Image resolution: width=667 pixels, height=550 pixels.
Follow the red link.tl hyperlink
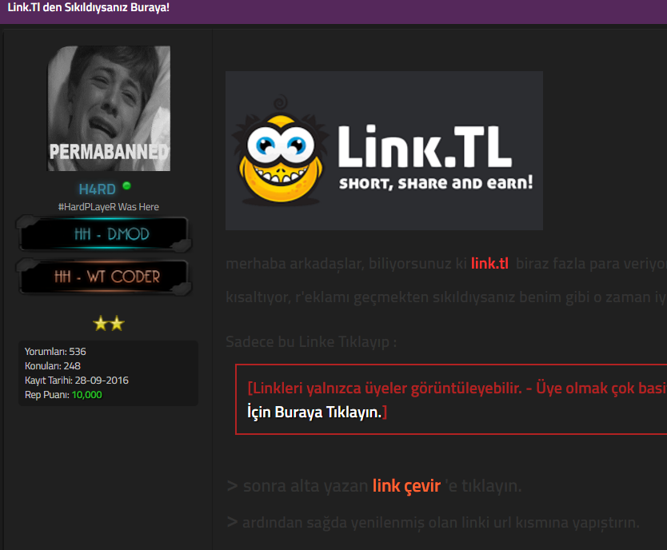point(489,264)
